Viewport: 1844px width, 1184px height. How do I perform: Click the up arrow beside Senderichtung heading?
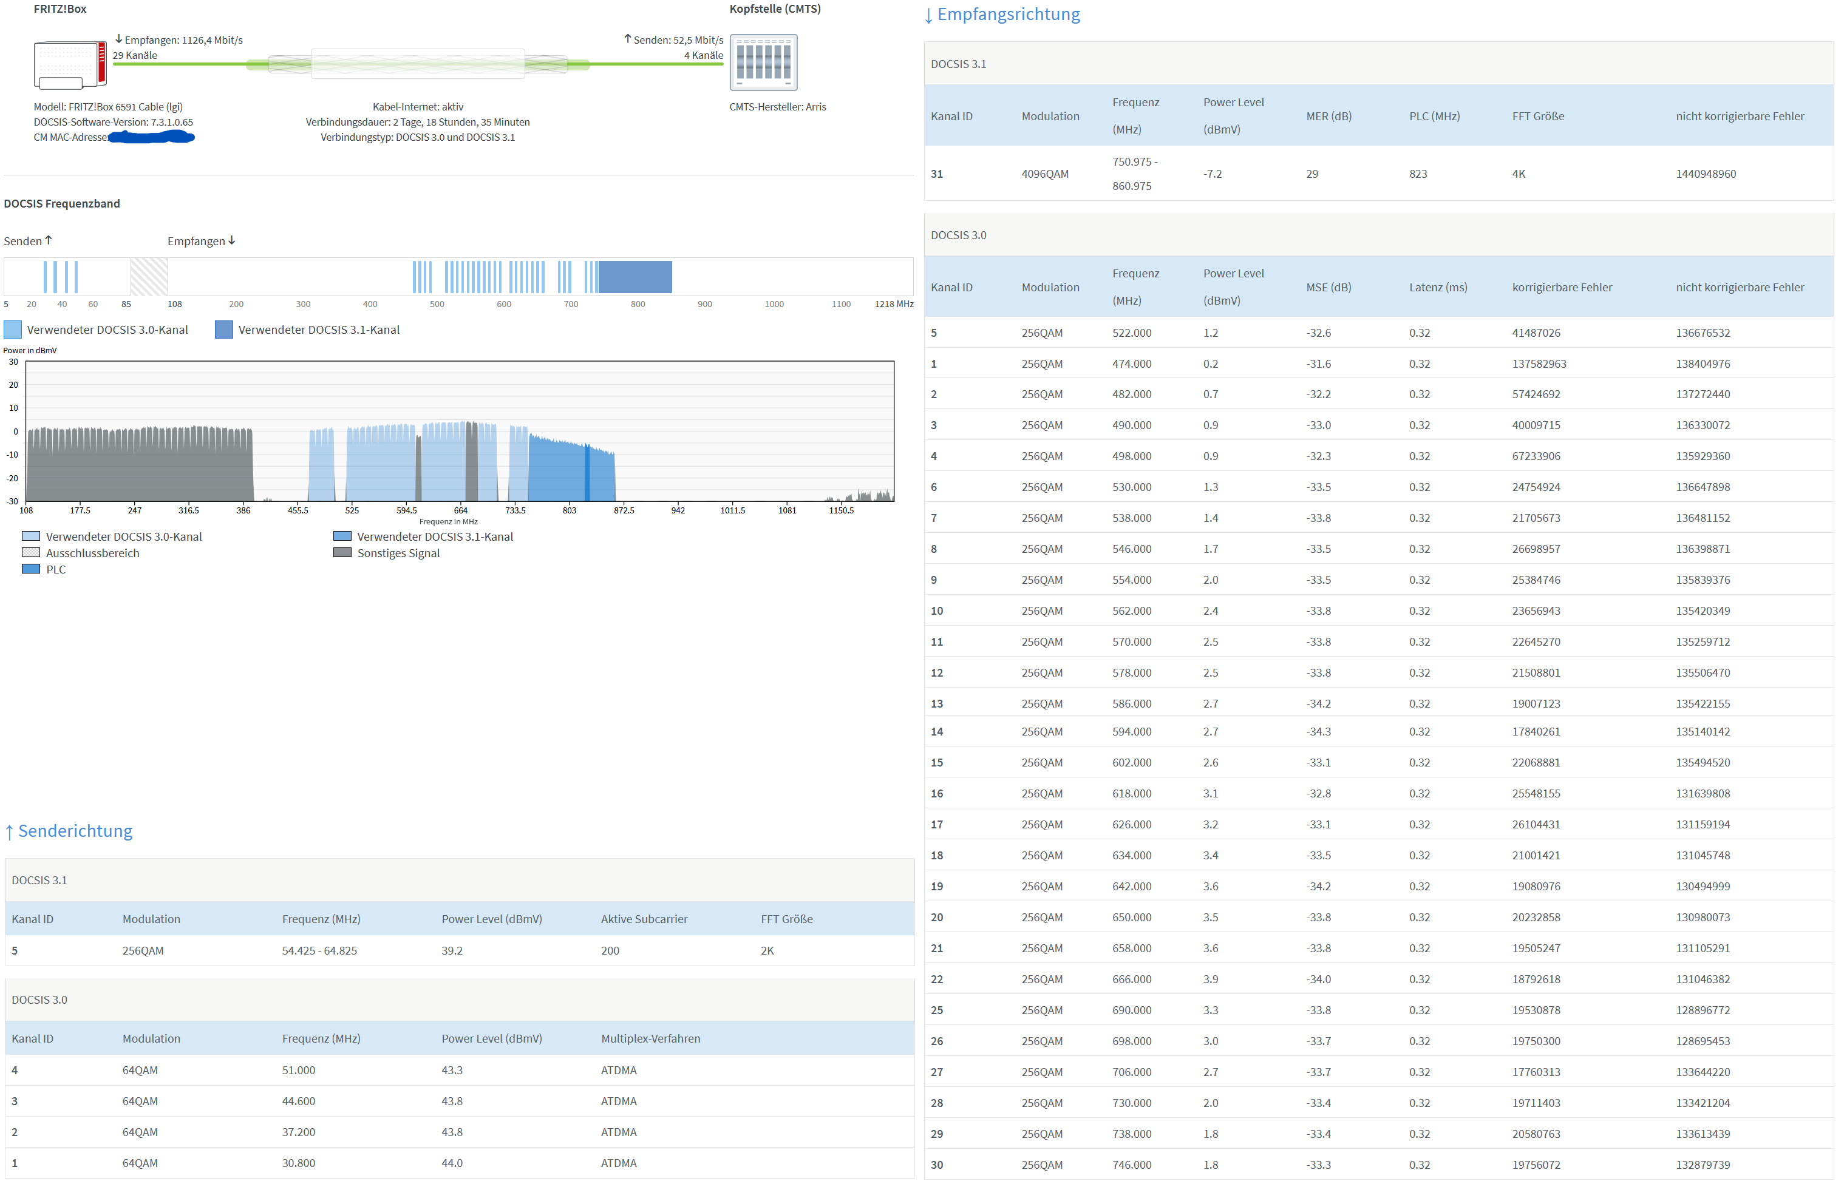9,832
